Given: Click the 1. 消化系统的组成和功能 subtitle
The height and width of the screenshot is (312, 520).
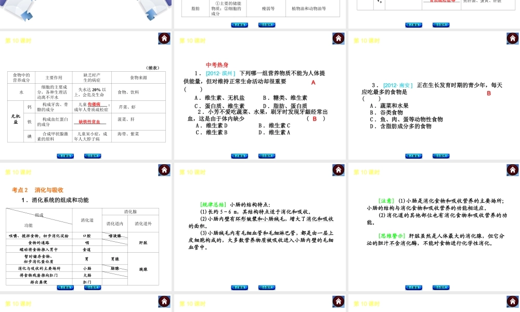Looking at the screenshot, I should coord(55,200).
